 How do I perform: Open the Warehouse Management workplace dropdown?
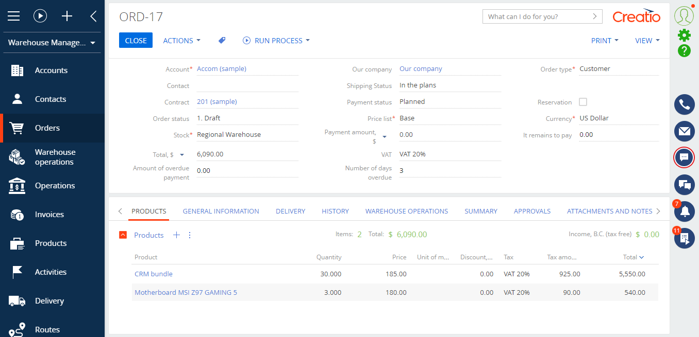tap(52, 43)
